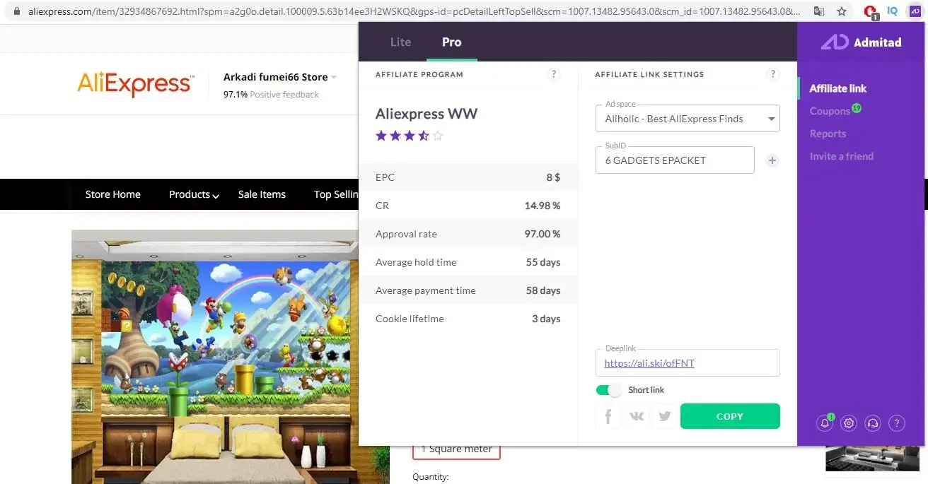This screenshot has height=484, width=928.
Task: Contact support via headset icon
Action: 873,423
